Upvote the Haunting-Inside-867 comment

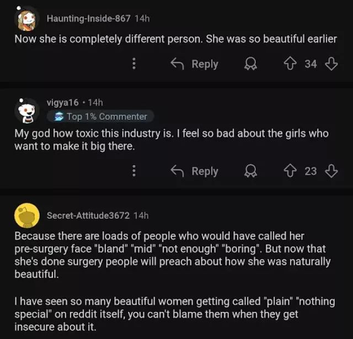291,64
